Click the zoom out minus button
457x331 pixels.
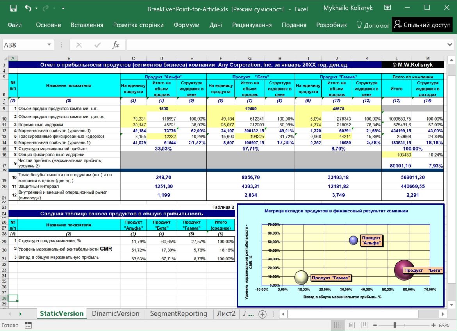pos(375,325)
